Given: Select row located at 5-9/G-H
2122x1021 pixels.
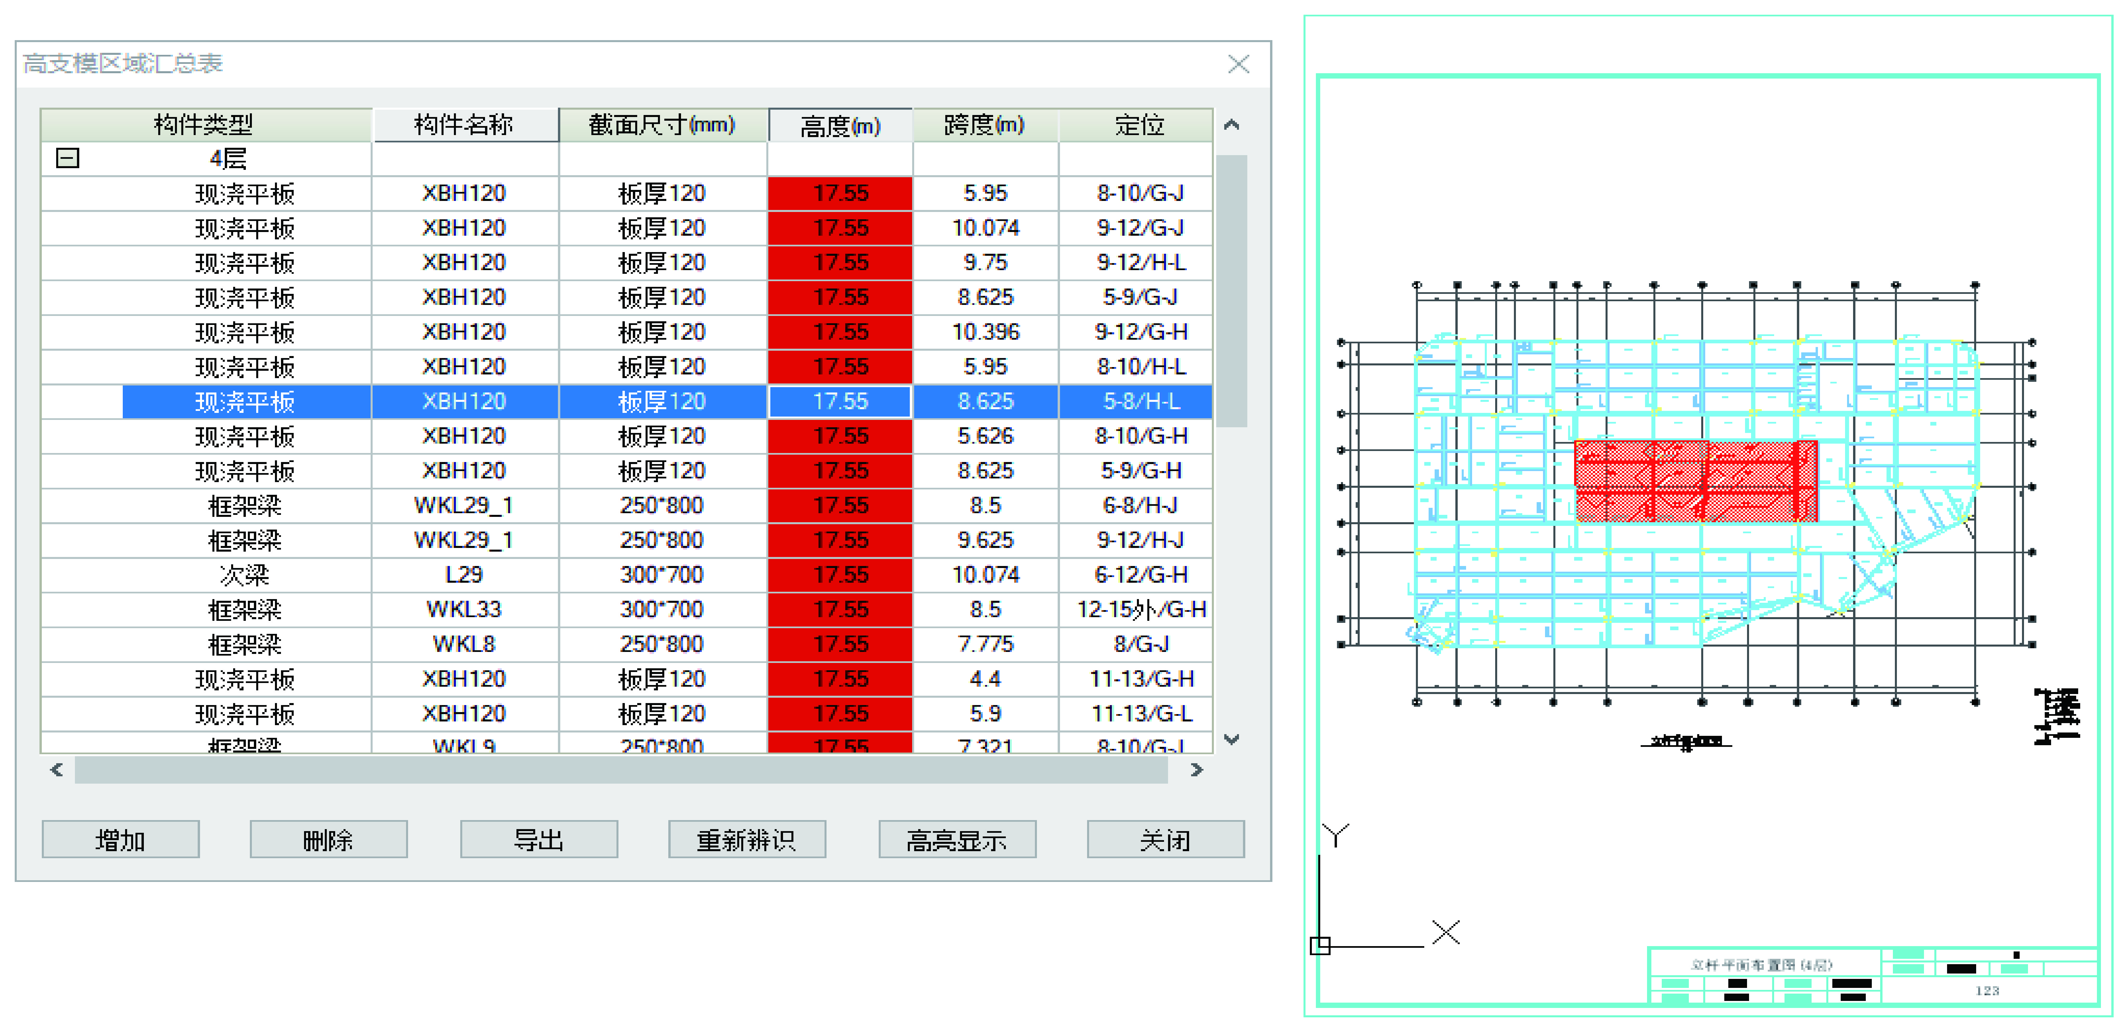Looking at the screenshot, I should pyautogui.click(x=626, y=471).
